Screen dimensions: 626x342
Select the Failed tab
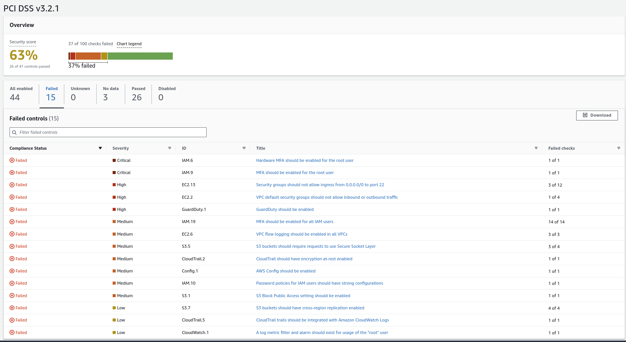51,93
